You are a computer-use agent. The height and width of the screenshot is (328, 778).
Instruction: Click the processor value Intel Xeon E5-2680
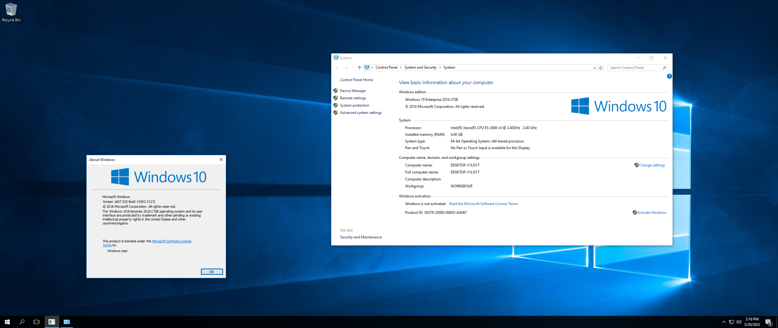pos(494,128)
